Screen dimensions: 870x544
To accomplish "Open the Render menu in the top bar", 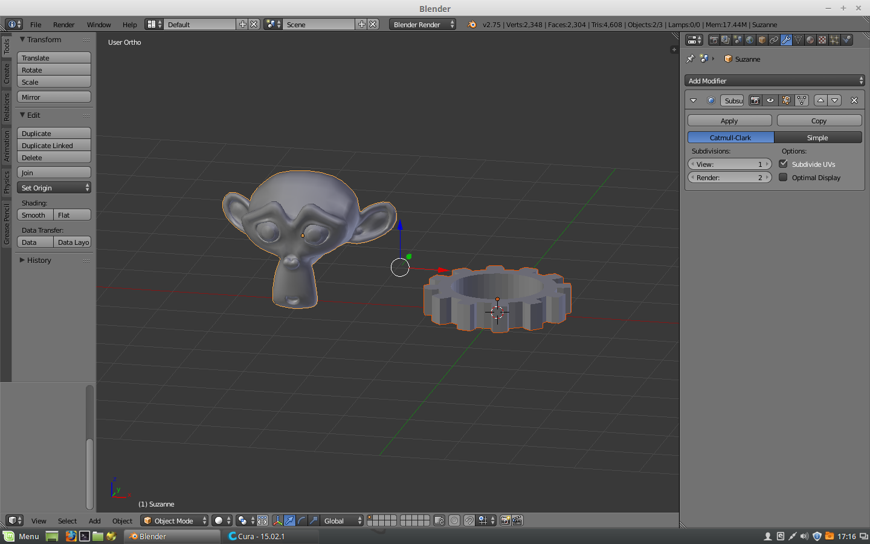I will coord(64,25).
